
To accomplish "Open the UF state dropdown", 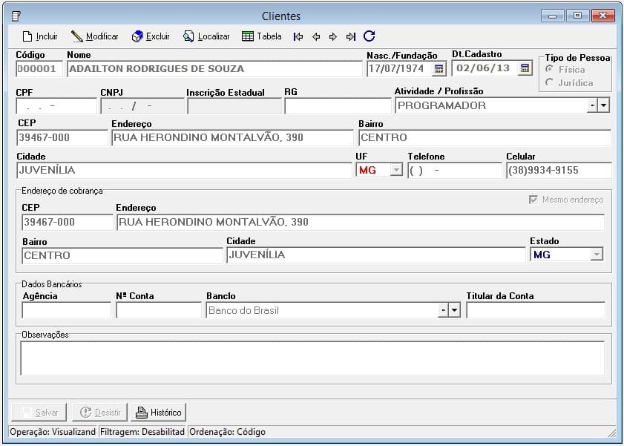I will pos(396,170).
